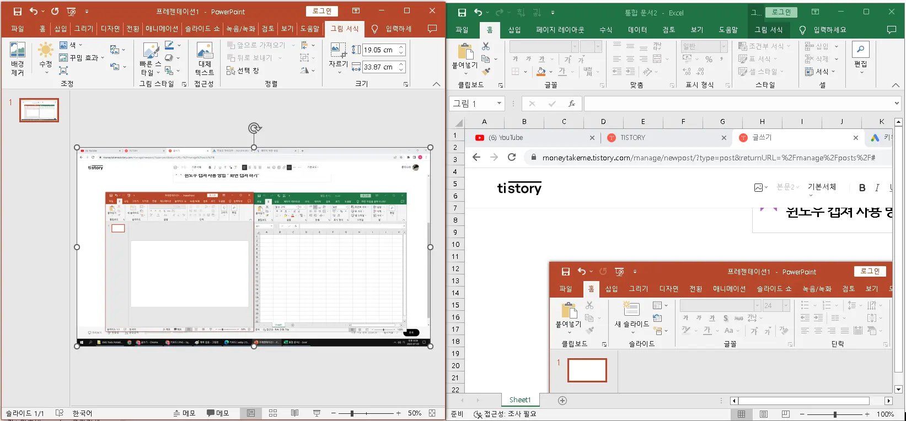
Task: Expand 꾸밈 효과 artistic effects dropdown
Action: pos(103,58)
